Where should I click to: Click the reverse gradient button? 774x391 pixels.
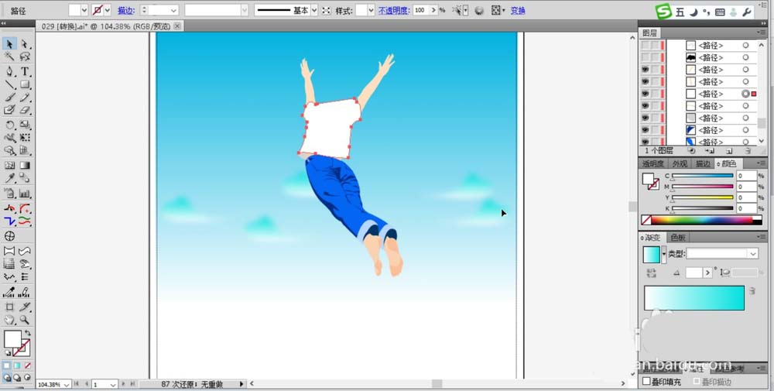[x=651, y=273]
